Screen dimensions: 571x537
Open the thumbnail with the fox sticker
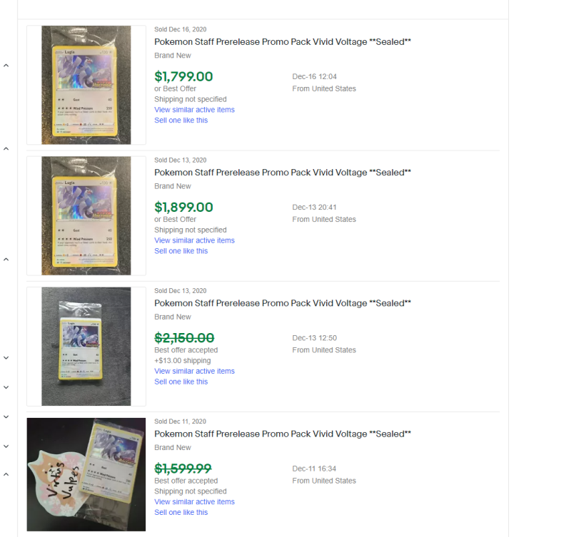(86, 474)
